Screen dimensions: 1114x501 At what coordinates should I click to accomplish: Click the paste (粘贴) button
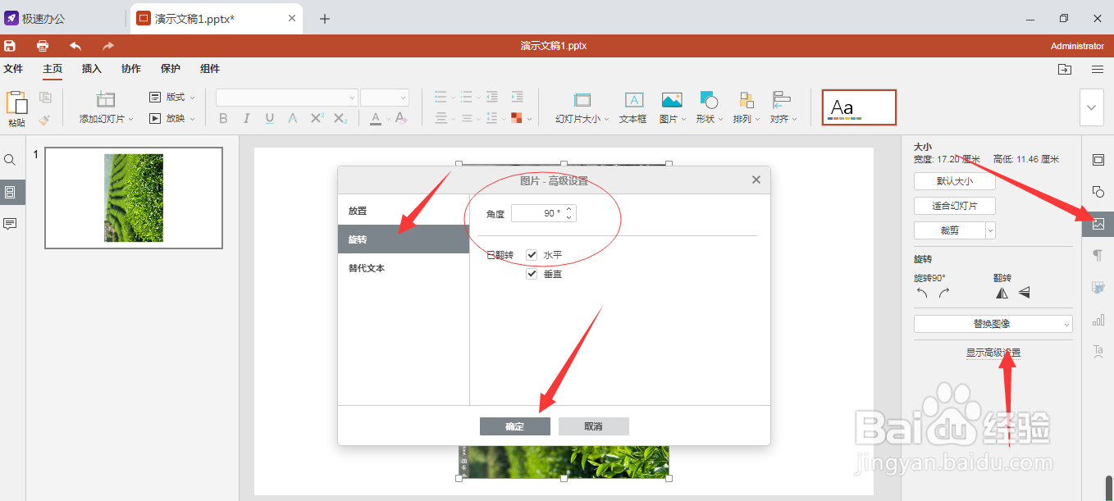16,108
